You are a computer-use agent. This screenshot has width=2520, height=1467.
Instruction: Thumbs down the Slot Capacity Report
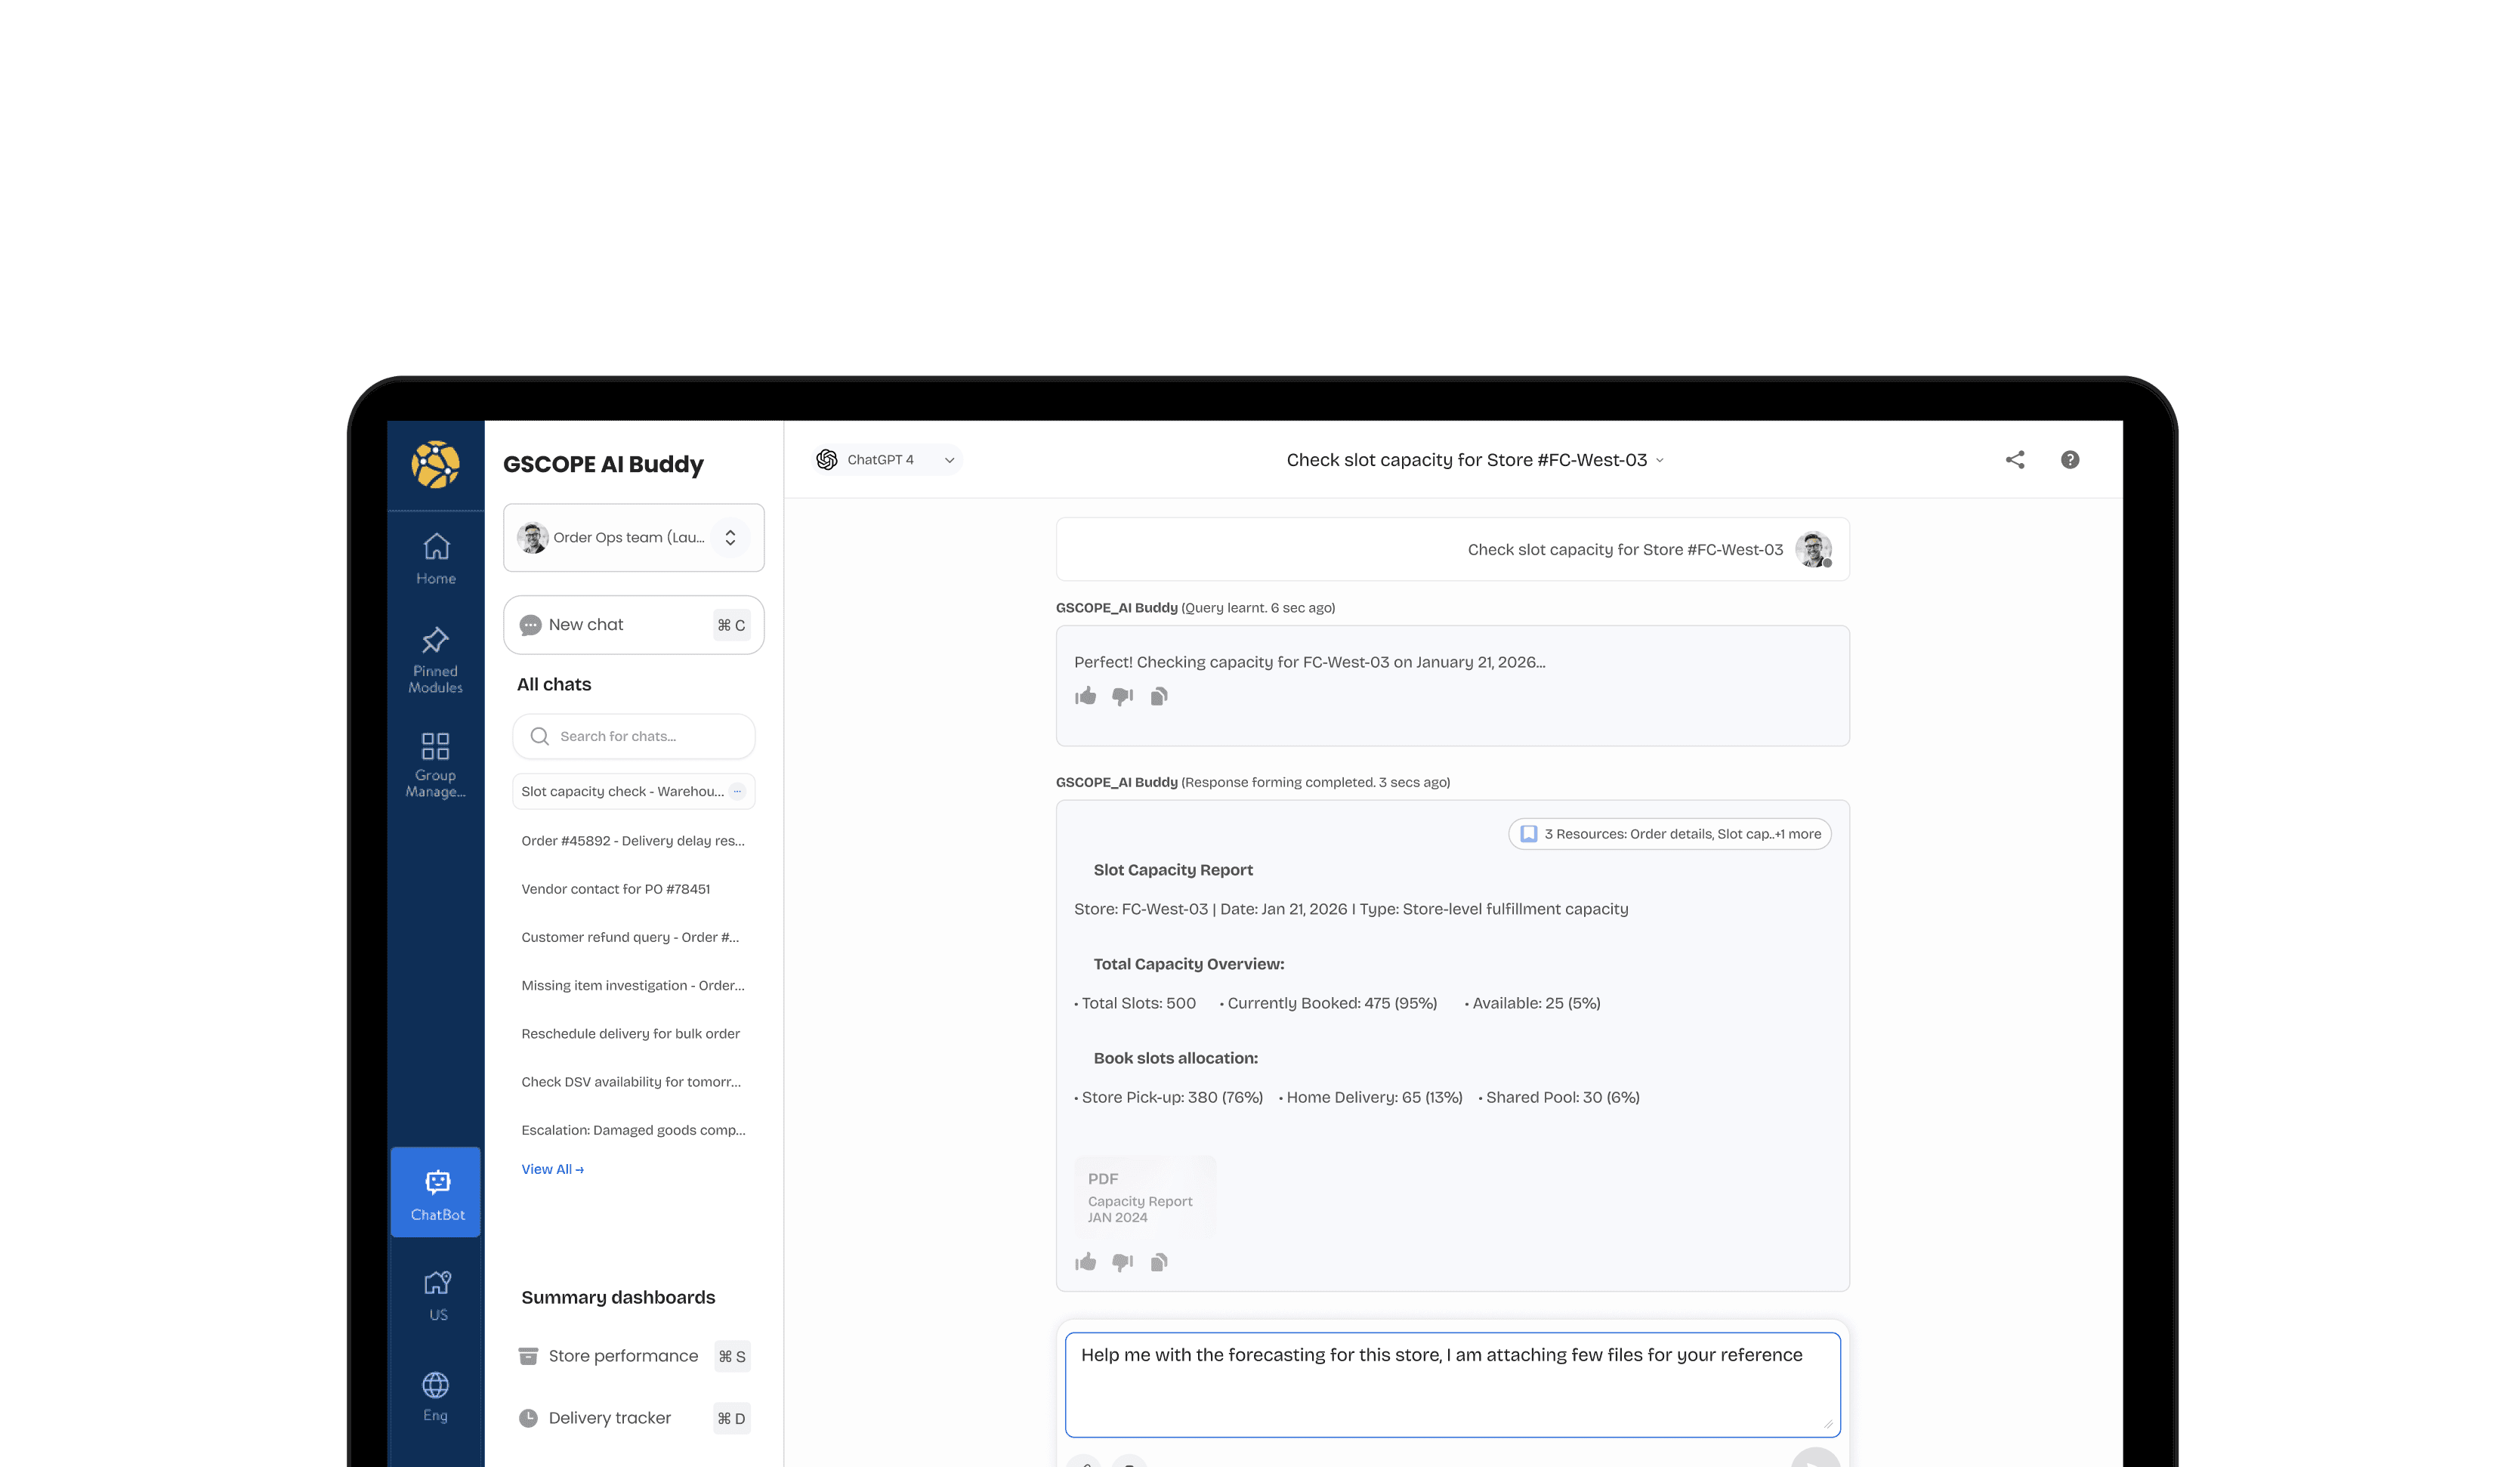1122,1263
